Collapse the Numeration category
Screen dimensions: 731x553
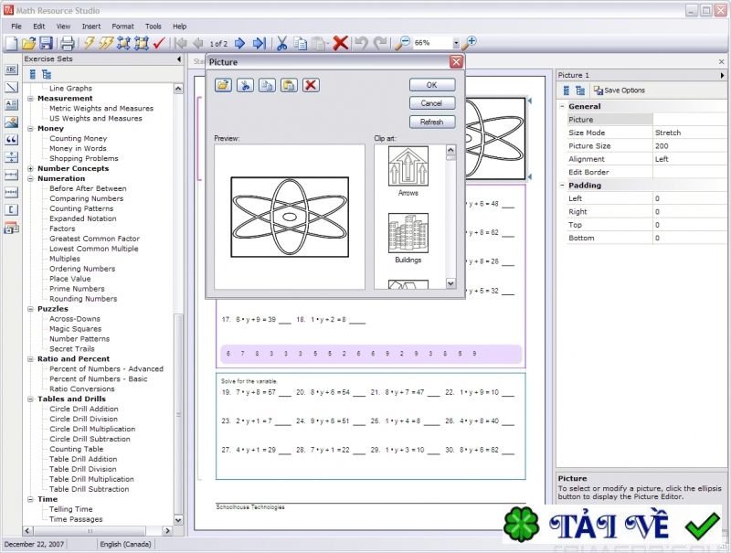(x=31, y=178)
